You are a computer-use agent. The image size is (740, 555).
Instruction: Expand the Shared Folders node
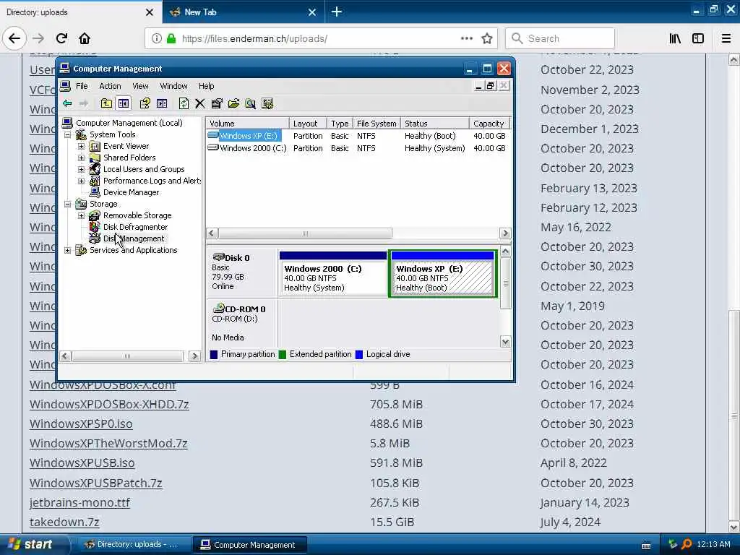click(x=81, y=158)
